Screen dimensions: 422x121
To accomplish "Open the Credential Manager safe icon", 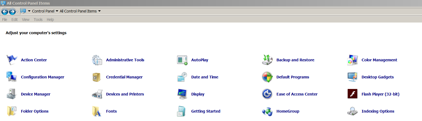I will click(x=97, y=77).
